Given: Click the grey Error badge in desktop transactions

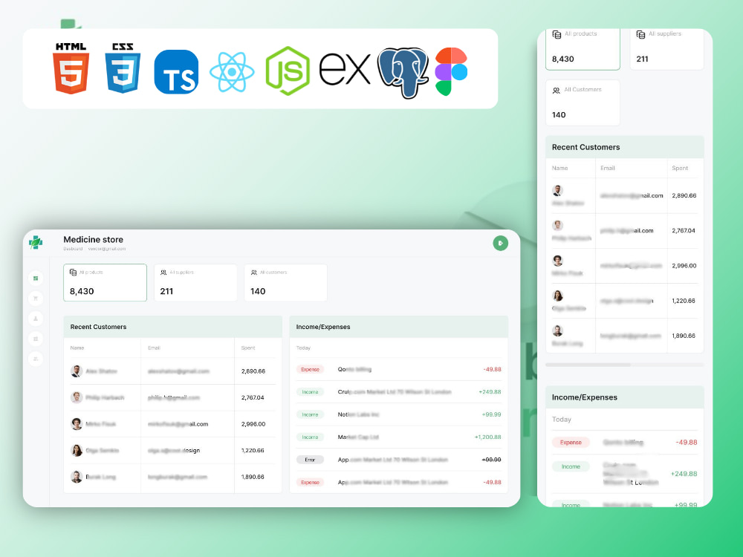Looking at the screenshot, I should click(310, 460).
